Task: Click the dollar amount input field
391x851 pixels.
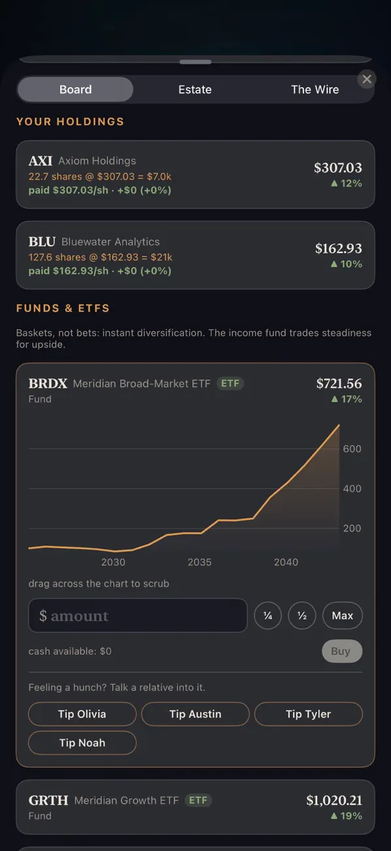Action: [x=138, y=616]
